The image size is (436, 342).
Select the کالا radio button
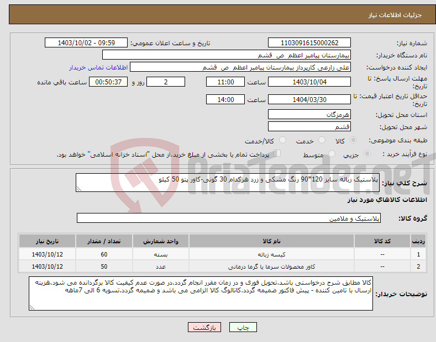(353, 140)
